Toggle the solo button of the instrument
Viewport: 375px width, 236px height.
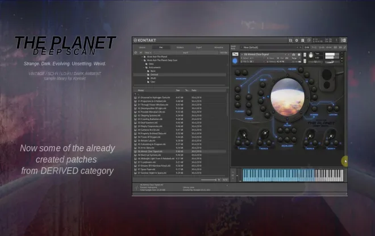[305, 55]
